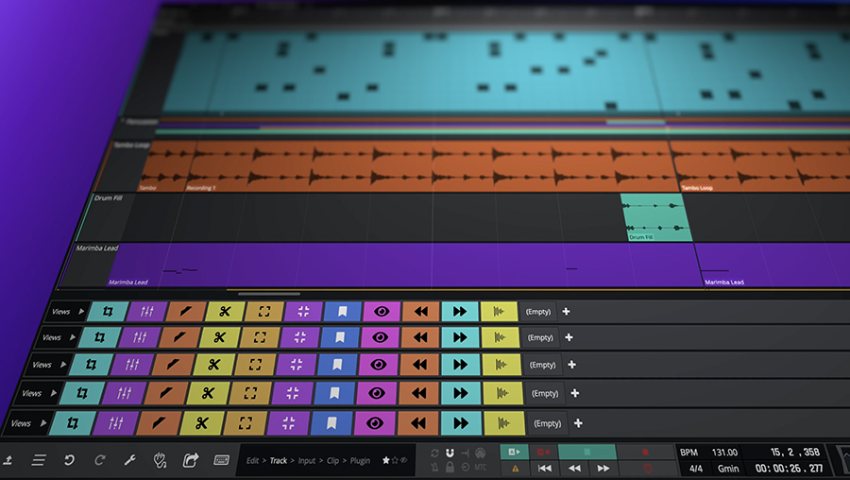Screen dimensions: 850x480
Task: Click plus button in third action row
Action: click(x=572, y=365)
